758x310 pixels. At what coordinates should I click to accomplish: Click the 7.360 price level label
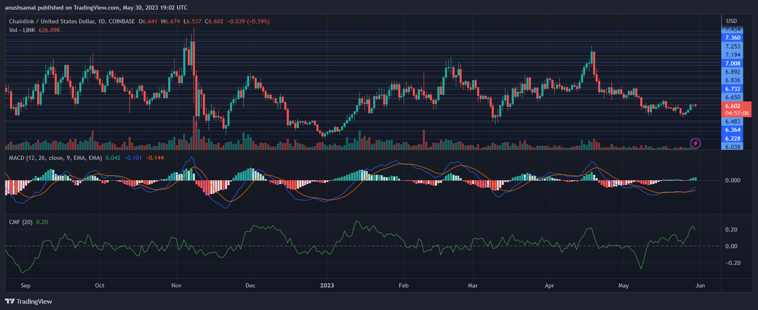tap(733, 38)
